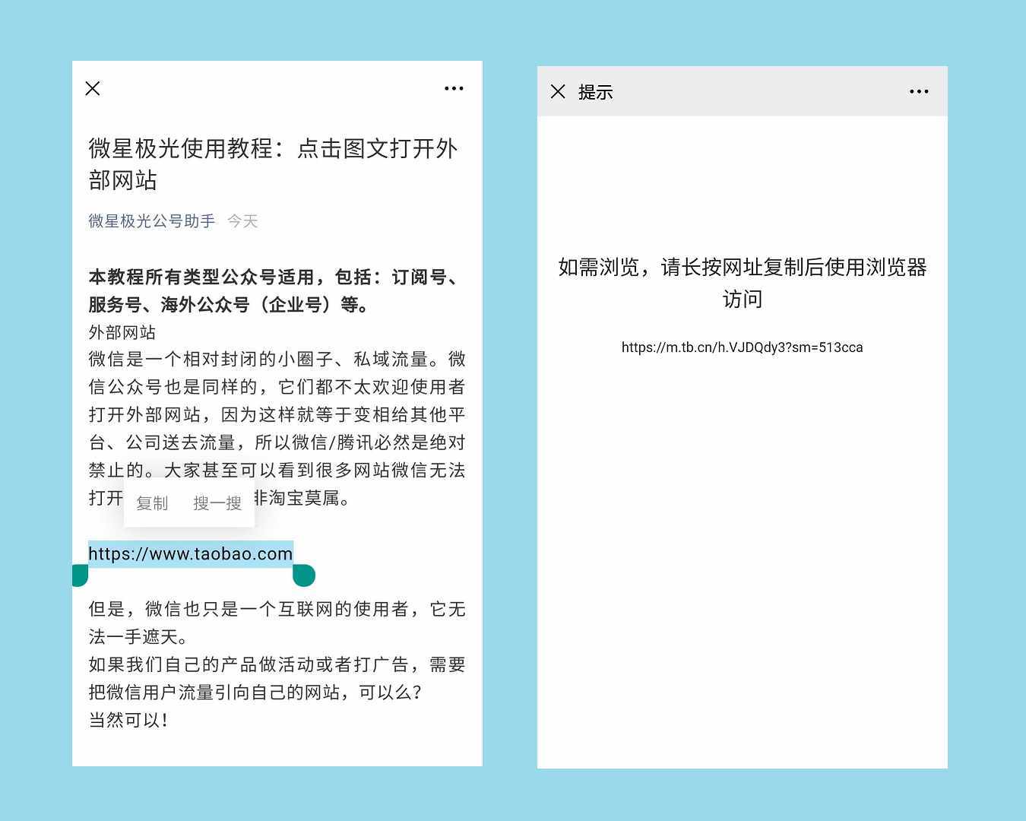Image resolution: width=1026 pixels, height=821 pixels.
Task: Click the 外部网站 subheading
Action: pos(122,332)
